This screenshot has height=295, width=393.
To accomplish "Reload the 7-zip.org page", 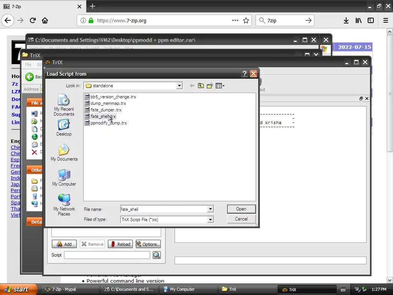I will click(x=33, y=20).
